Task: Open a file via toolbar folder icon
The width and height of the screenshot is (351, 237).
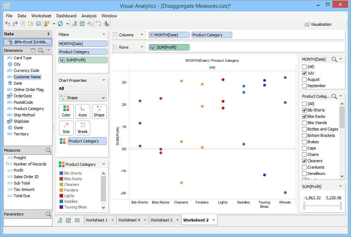Action: point(31,24)
